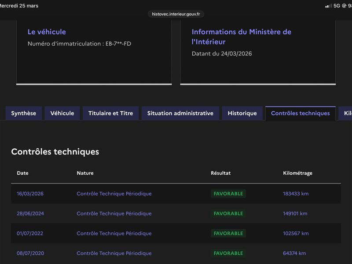Click the 16/03/2026 control date
Image resolution: width=352 pixels, height=264 pixels.
[30, 194]
